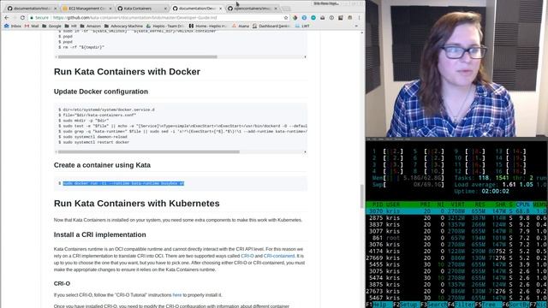
Task: Select the documentation/Developer-Guide tab
Action: click(x=197, y=8)
